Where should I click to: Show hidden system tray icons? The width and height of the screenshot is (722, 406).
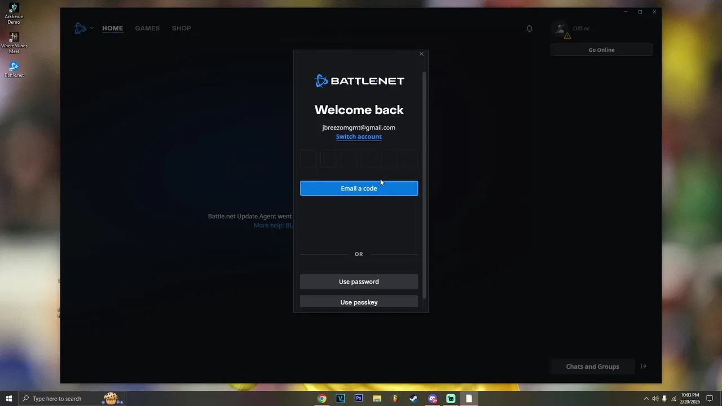pos(646,399)
